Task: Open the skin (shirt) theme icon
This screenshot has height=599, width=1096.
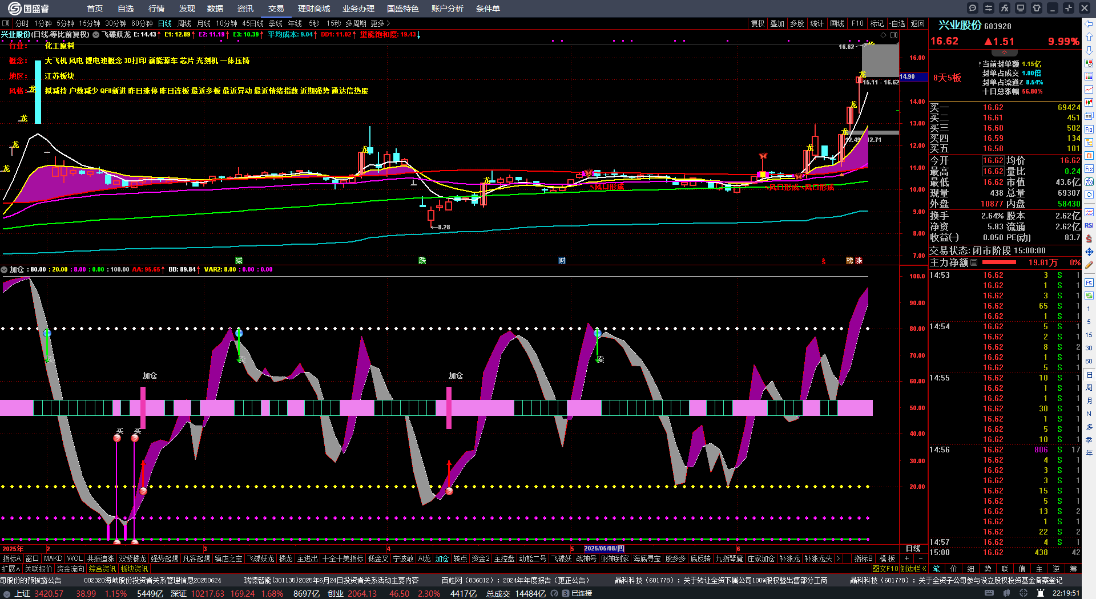Action: point(1037,8)
